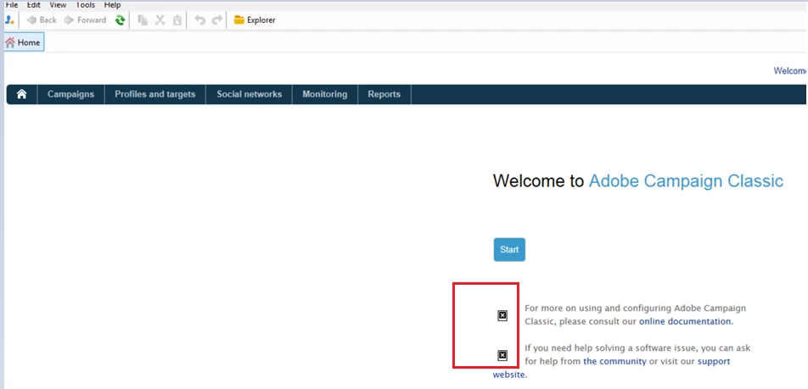Open the Monitoring section
This screenshot has height=389, width=808.
[x=324, y=94]
